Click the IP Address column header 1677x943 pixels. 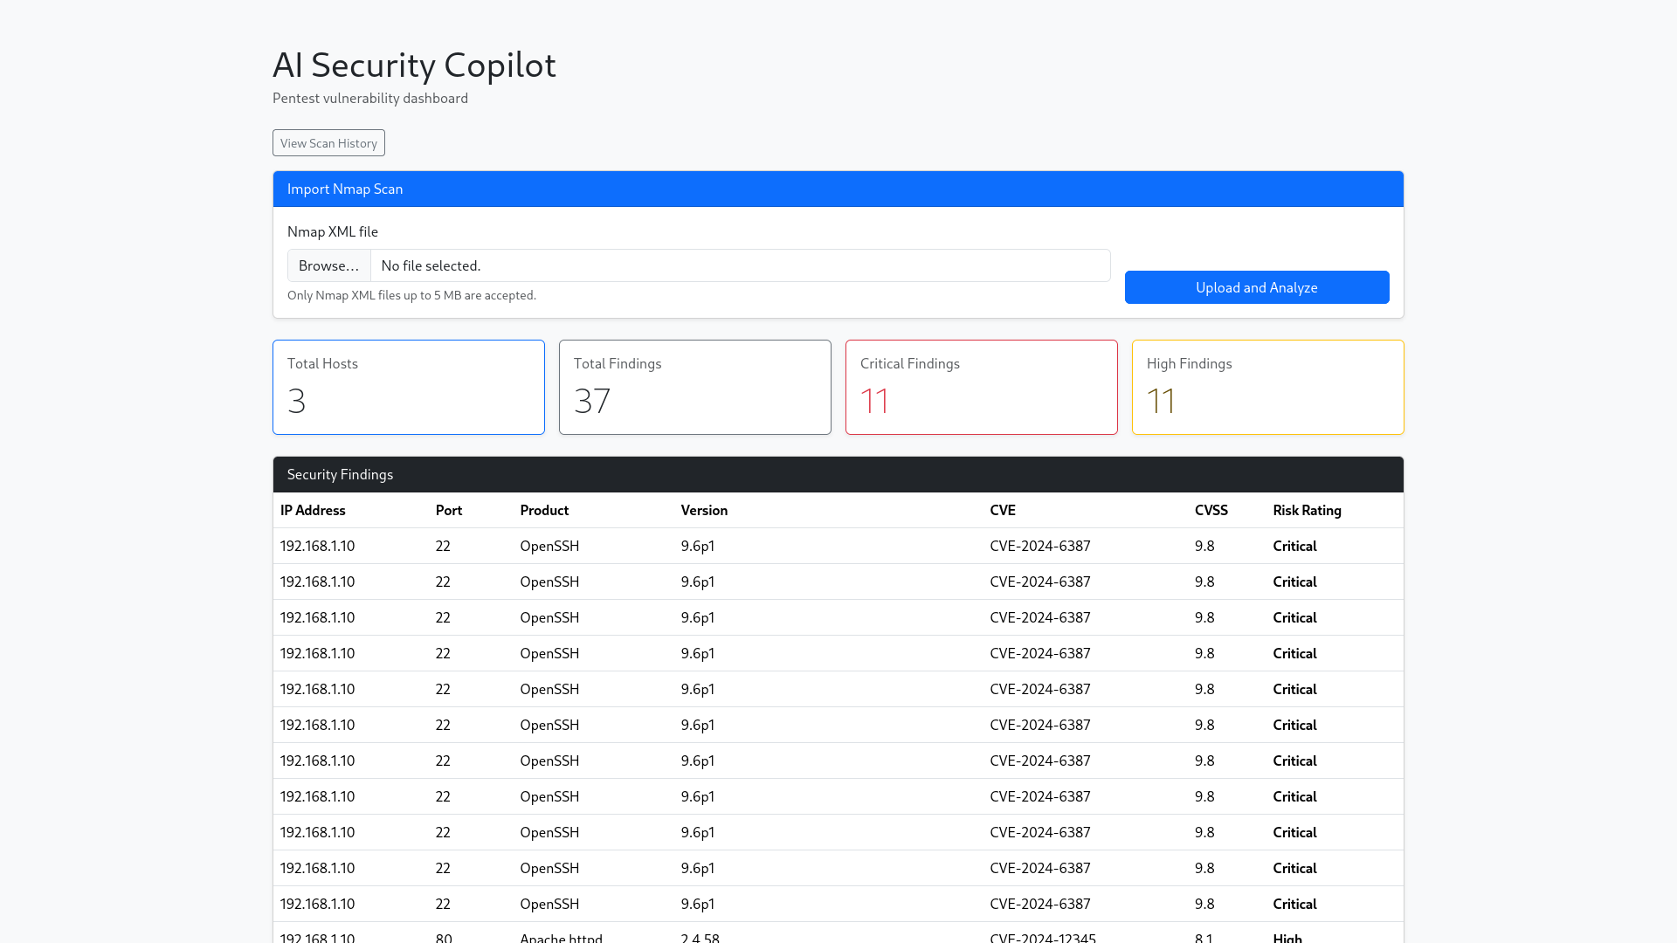pos(313,510)
